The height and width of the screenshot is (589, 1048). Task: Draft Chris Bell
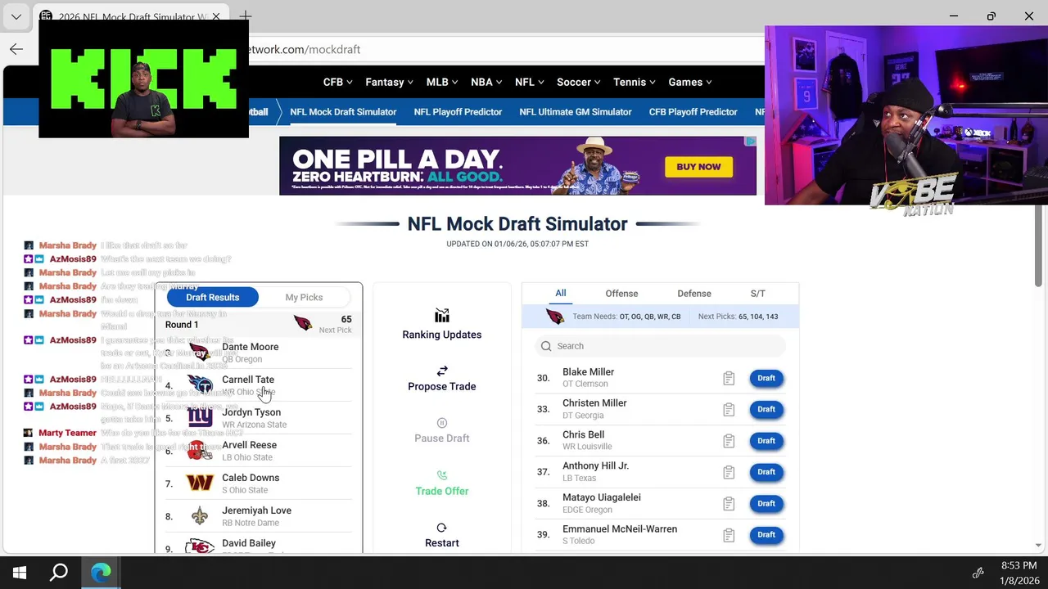[766, 441]
